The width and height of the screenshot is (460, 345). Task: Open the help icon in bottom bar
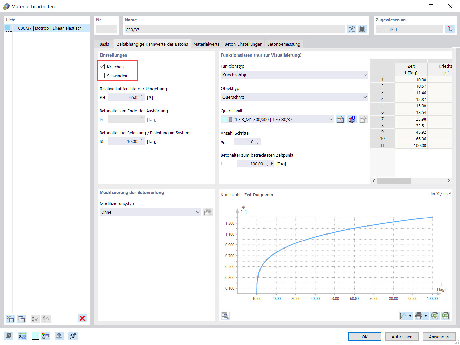point(9,336)
